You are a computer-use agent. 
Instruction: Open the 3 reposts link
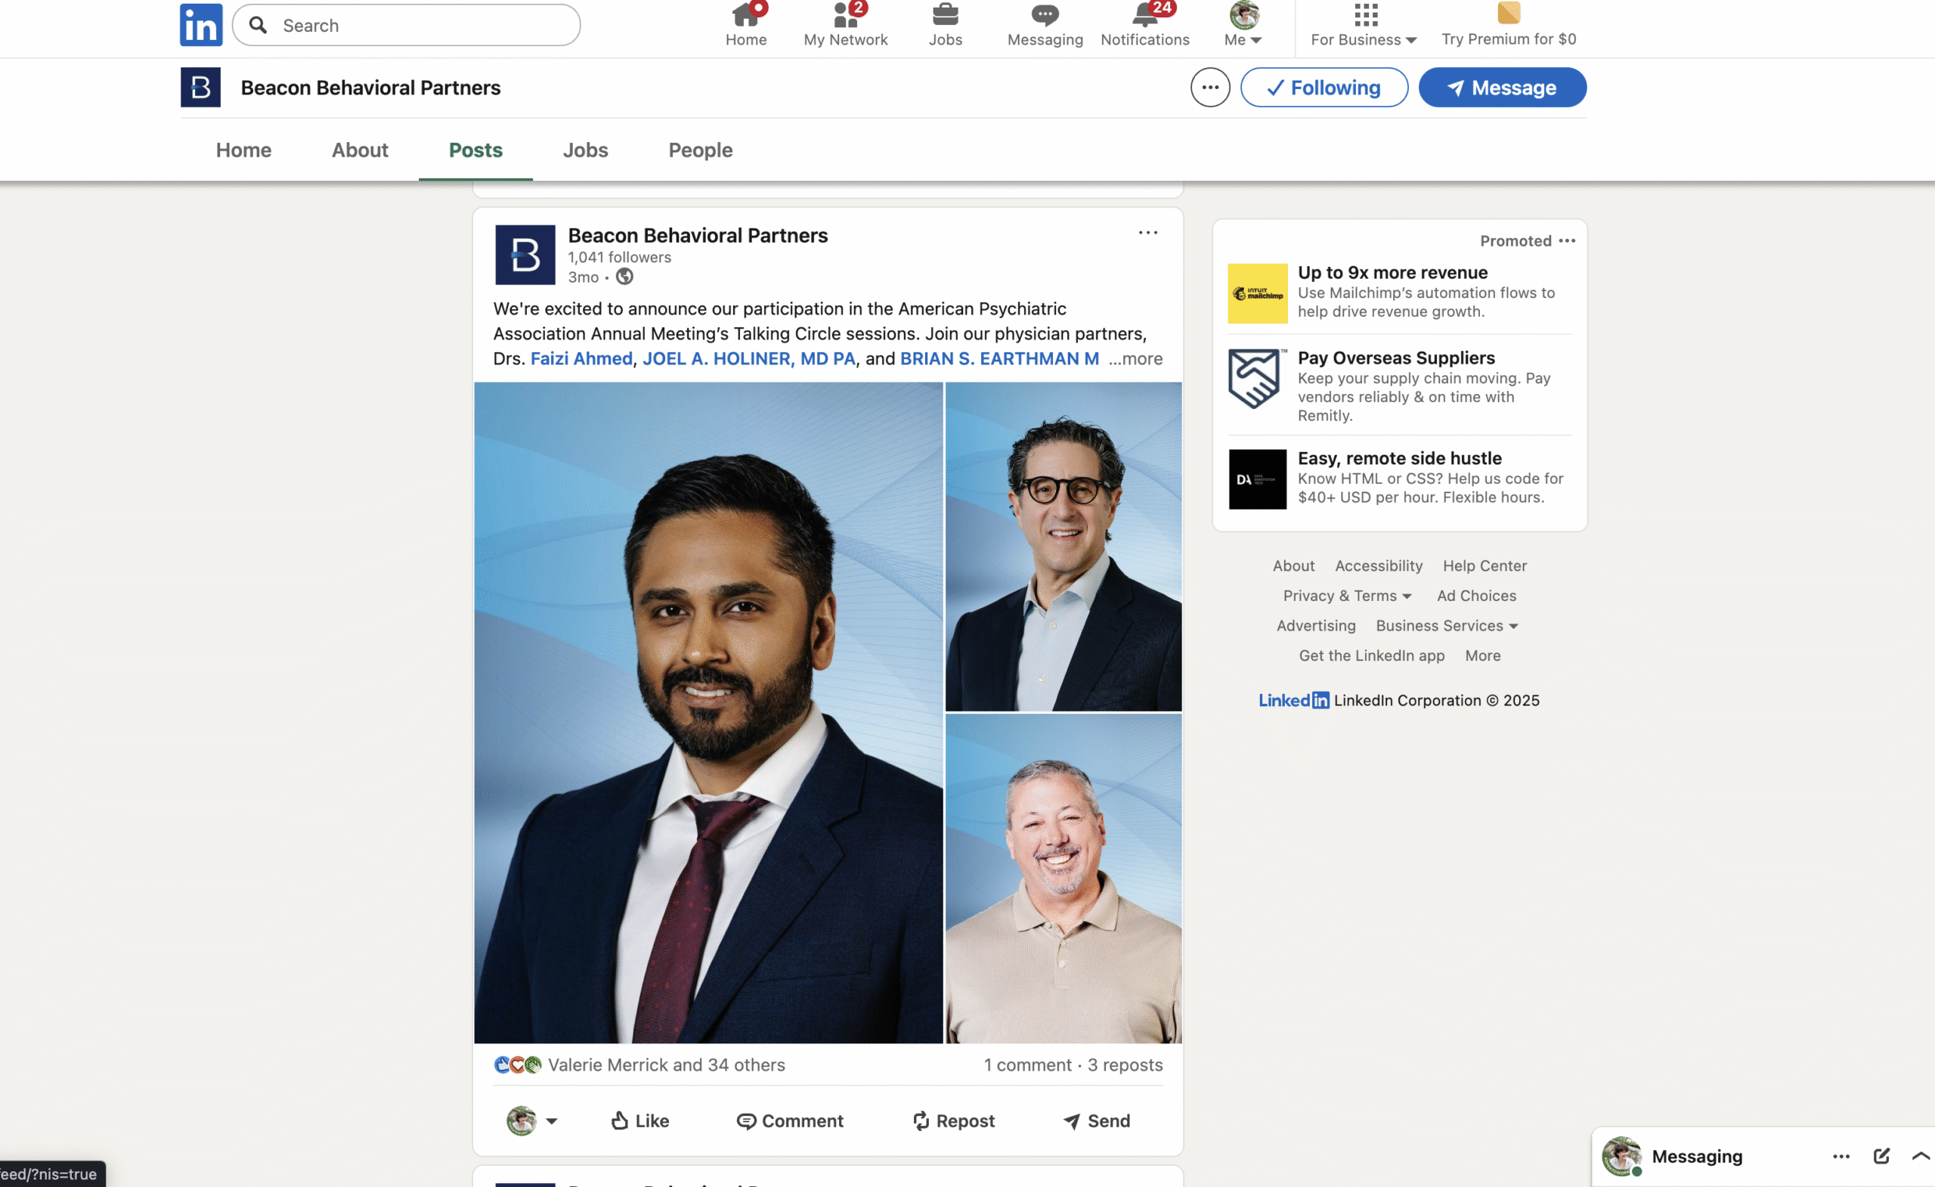coord(1125,1065)
